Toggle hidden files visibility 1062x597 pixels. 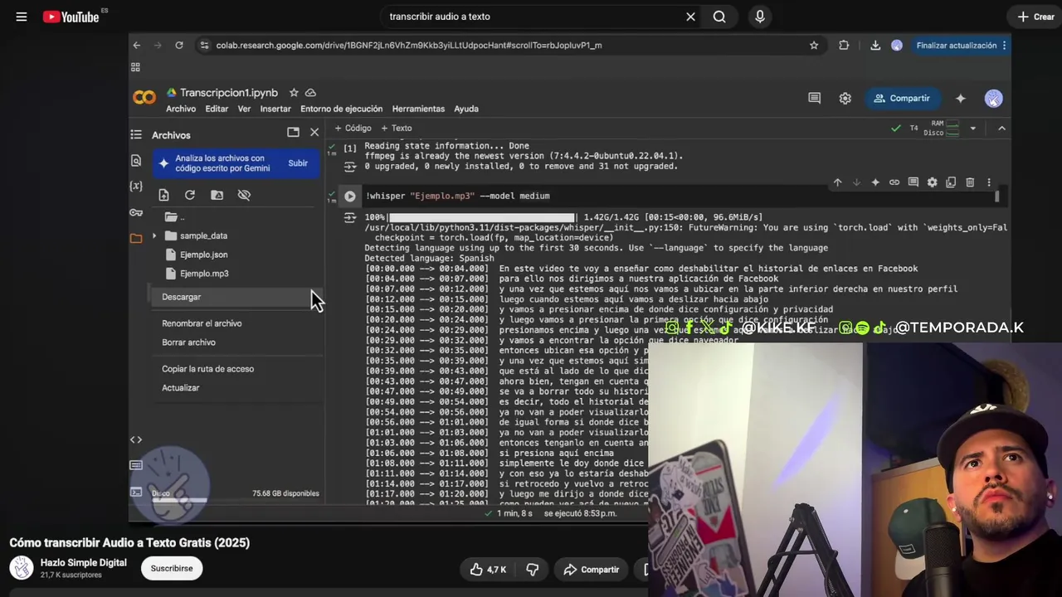244,195
